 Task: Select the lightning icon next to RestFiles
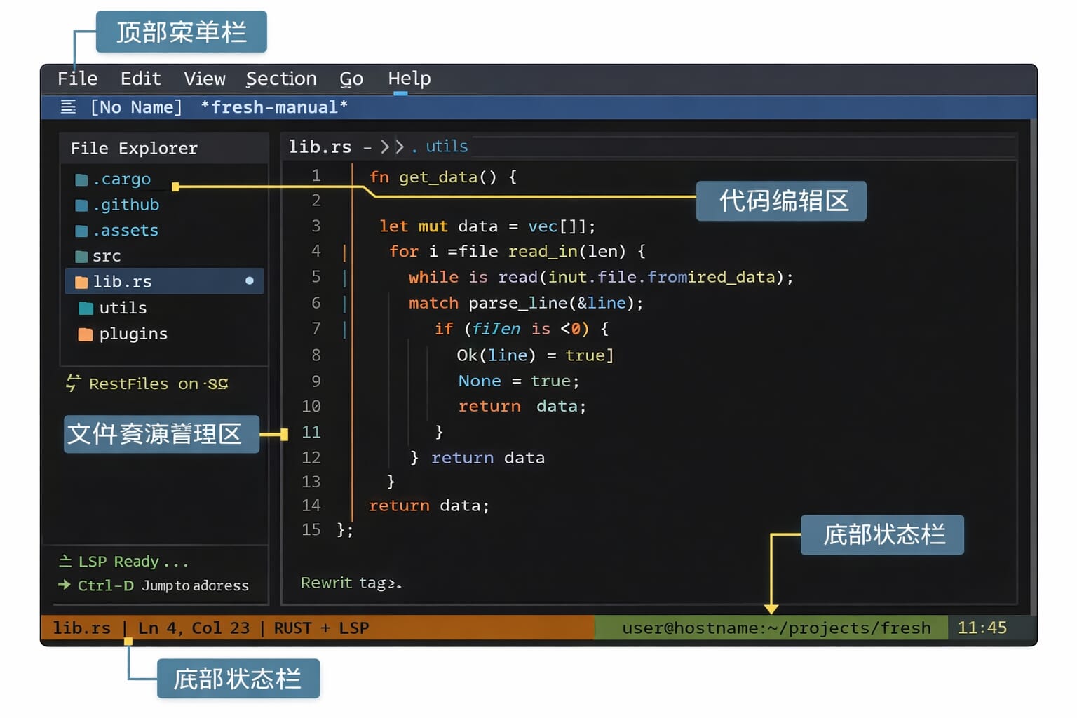point(71,384)
